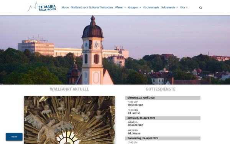The image size is (230, 144).
Task: Click the church tower banner image
Action: tap(115, 50)
